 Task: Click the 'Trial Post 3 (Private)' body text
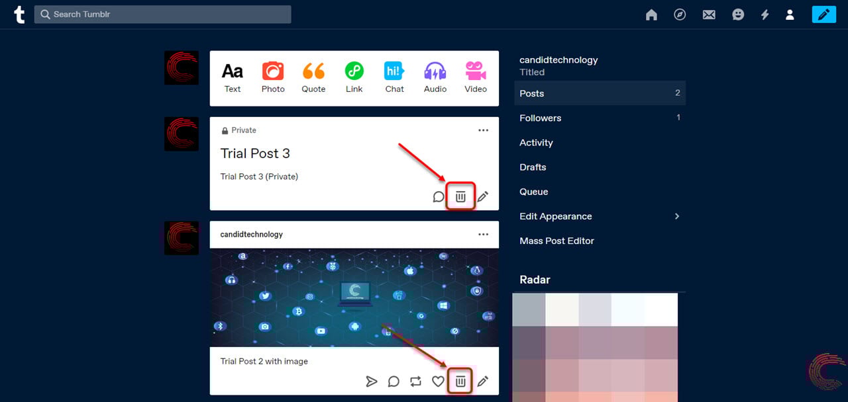259,177
